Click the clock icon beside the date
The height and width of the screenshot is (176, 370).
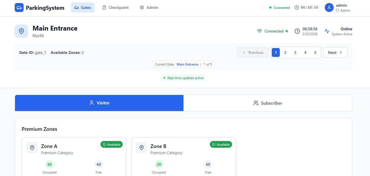297,31
